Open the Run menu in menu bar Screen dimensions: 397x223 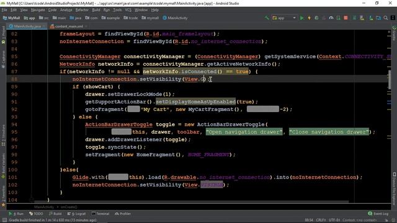coord(107,10)
